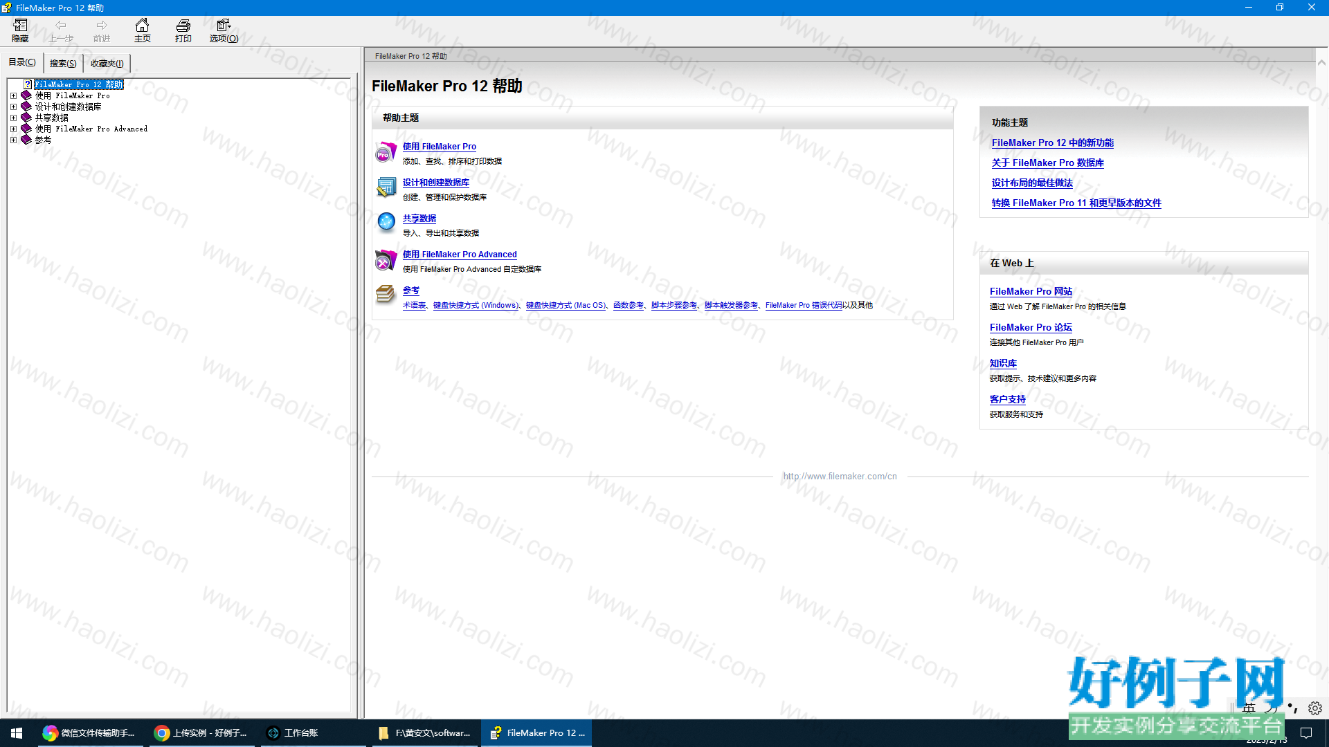Expand the 使用 FileMaker Pro Advanced tree node
The height and width of the screenshot is (747, 1329).
13,129
